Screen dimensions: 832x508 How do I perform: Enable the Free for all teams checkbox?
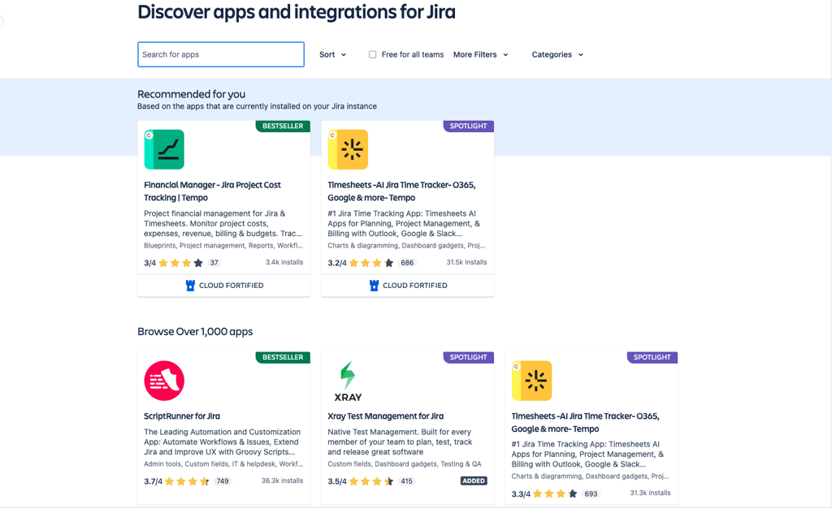pyautogui.click(x=372, y=54)
